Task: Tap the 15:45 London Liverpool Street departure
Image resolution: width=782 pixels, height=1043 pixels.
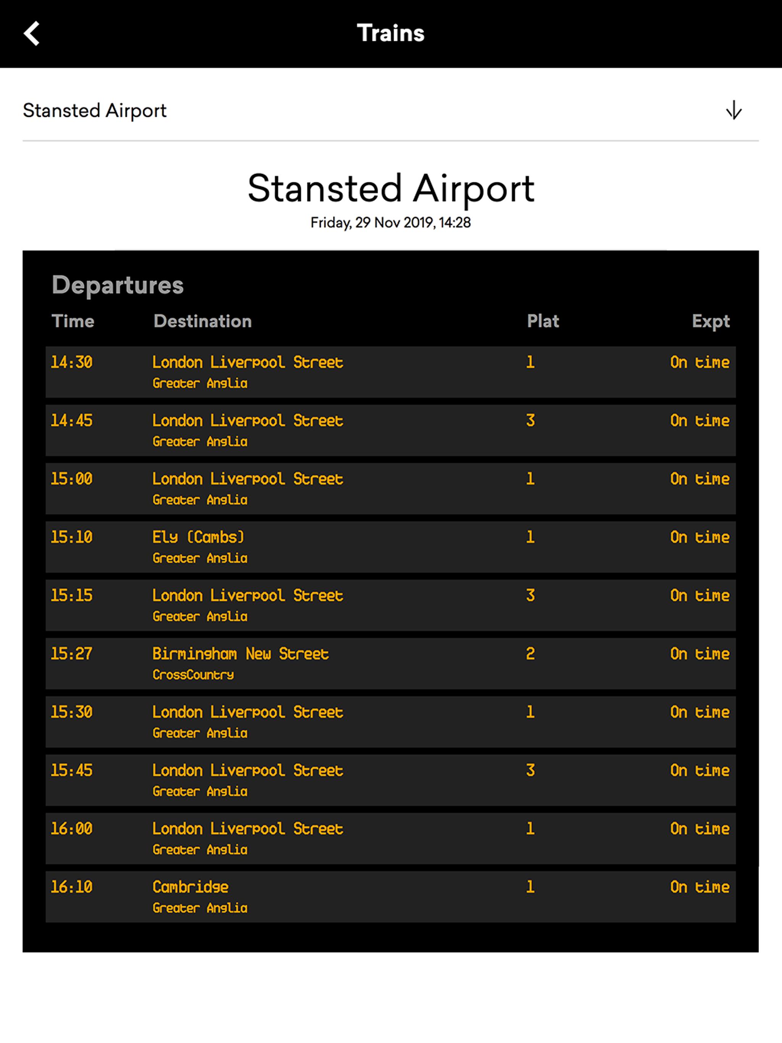Action: [x=390, y=780]
